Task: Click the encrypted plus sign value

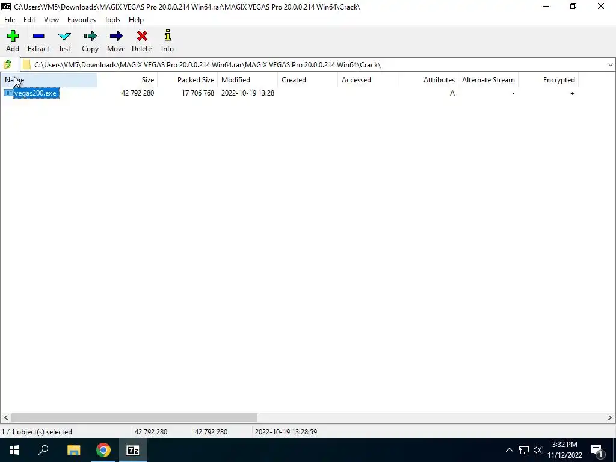Action: (573, 93)
